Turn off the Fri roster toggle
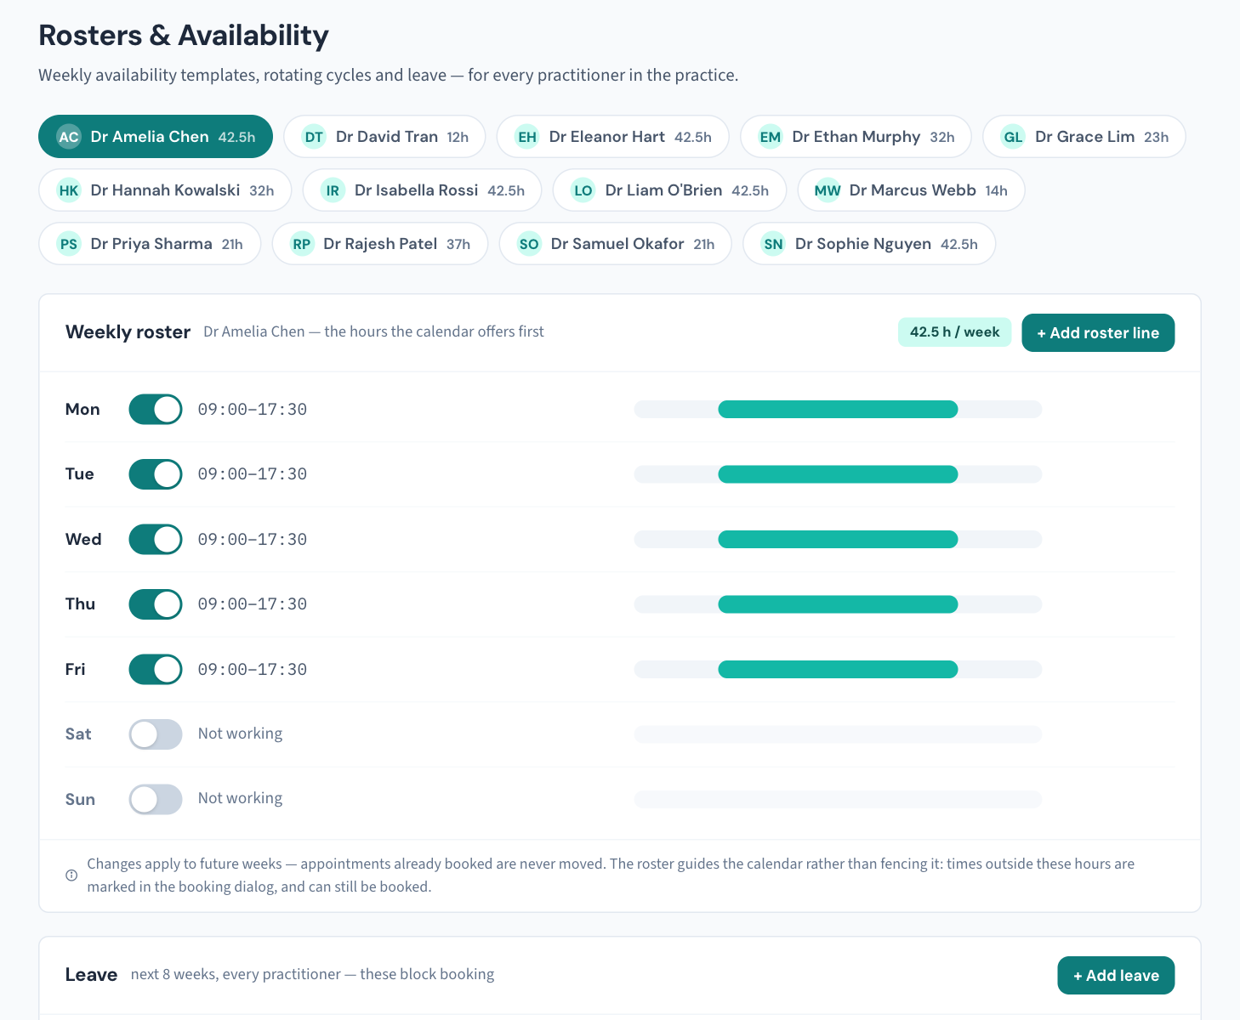This screenshot has height=1020, width=1240. click(x=156, y=670)
